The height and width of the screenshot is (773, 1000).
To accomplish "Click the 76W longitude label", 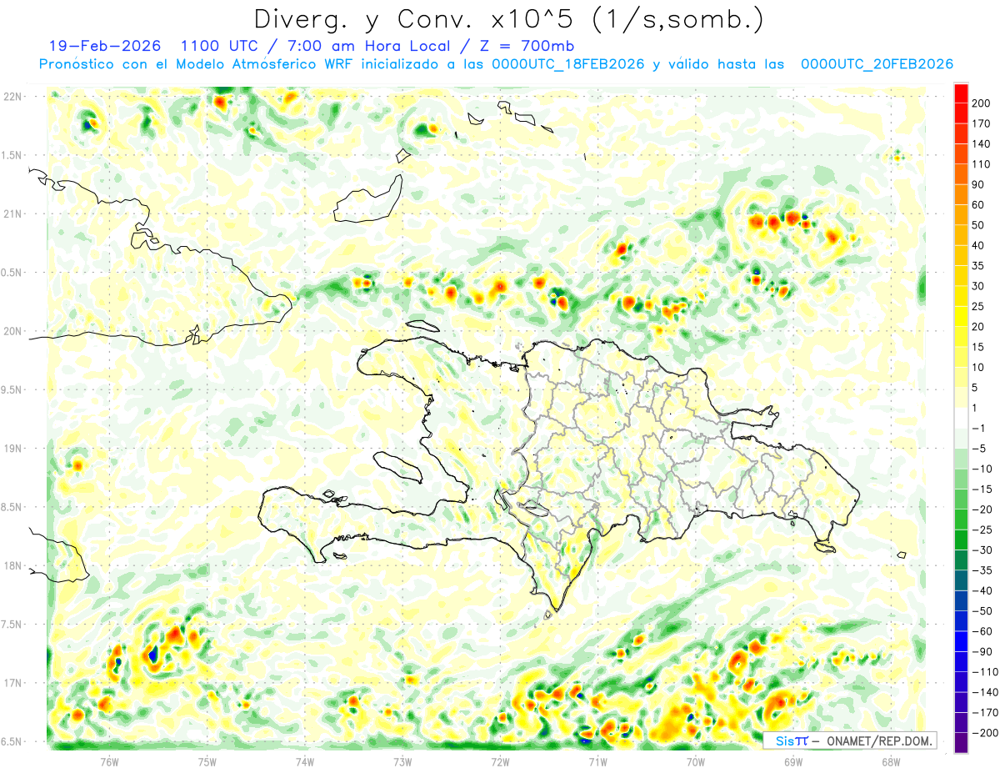I will click(109, 761).
